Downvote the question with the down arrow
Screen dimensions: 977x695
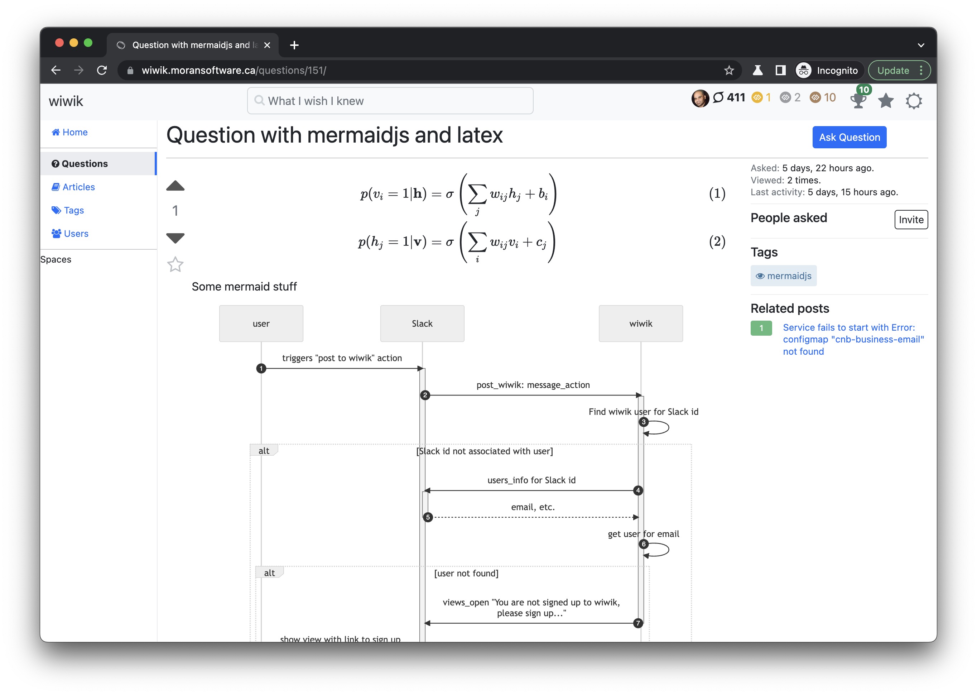[x=175, y=238]
